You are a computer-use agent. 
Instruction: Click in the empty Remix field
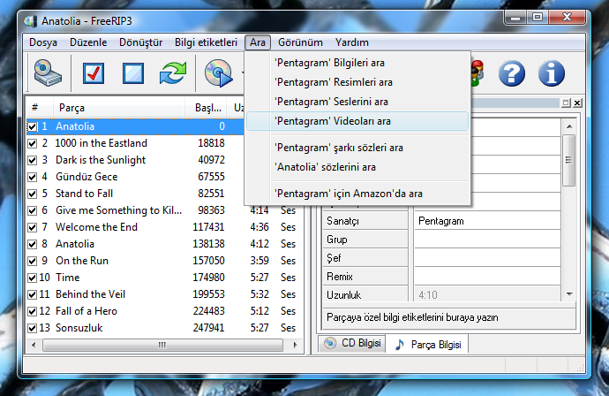tap(487, 276)
